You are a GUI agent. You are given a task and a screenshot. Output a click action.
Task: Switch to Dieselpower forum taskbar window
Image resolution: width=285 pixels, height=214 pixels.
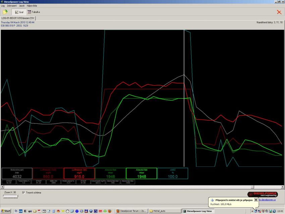(x=131, y=211)
